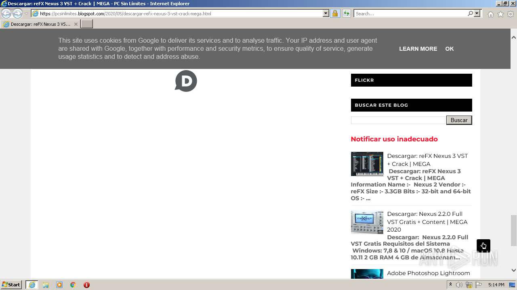Click the Internet Explorer title bar icon
Screen dimensions: 517x290
click(x=4, y=4)
